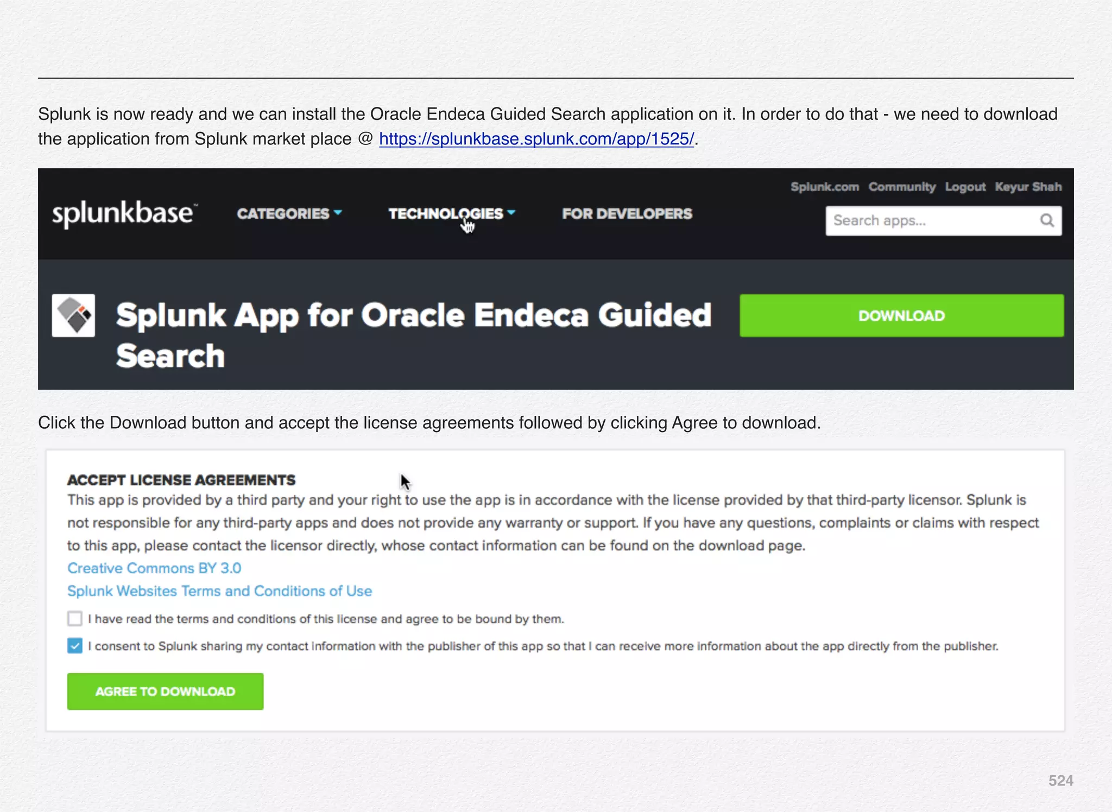Click the page number 524
The image size is (1112, 812).
[x=1060, y=781]
